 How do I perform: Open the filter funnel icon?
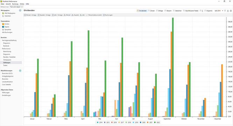[x=225, y=11]
